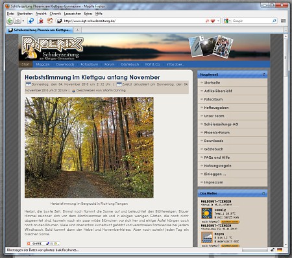The width and height of the screenshot is (292, 258).
Task: Open 'Unser Team' in the sidebar menu
Action: point(232,116)
